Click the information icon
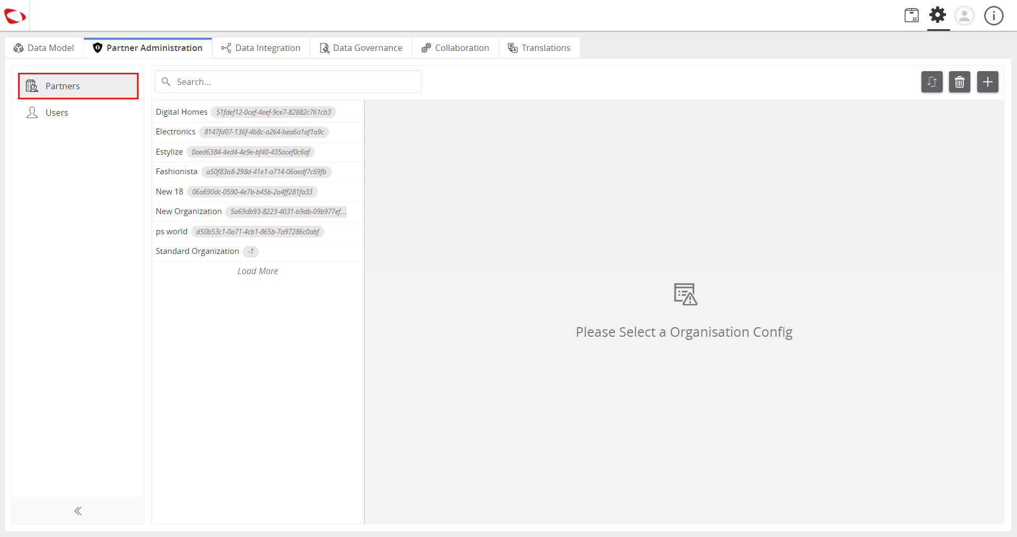The image size is (1017, 537). coord(994,16)
